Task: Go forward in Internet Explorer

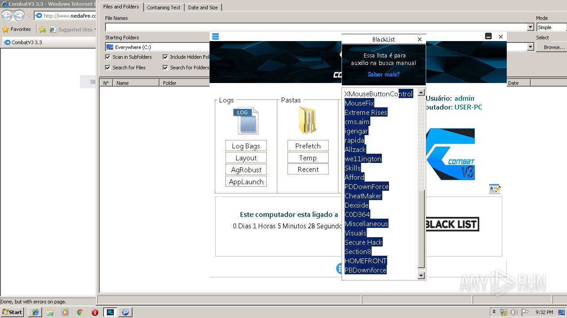Action: [x=19, y=15]
